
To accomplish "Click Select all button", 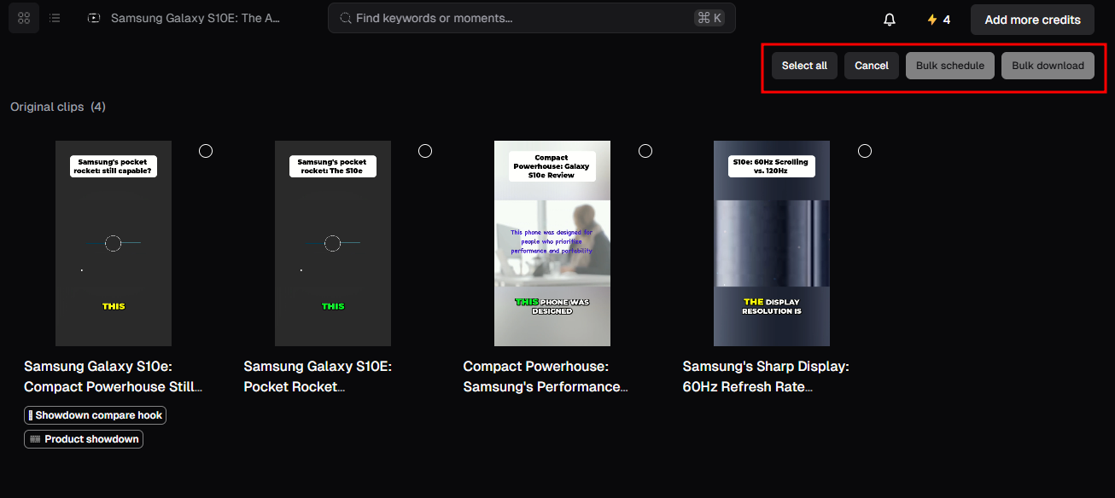I will (x=804, y=66).
